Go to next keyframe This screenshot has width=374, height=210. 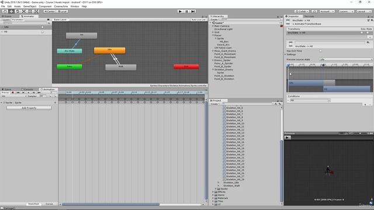click(x=34, y=92)
